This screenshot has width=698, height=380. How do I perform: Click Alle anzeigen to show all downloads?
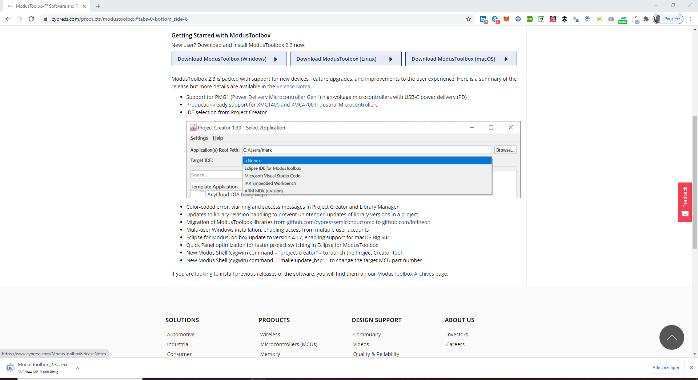pos(666,368)
